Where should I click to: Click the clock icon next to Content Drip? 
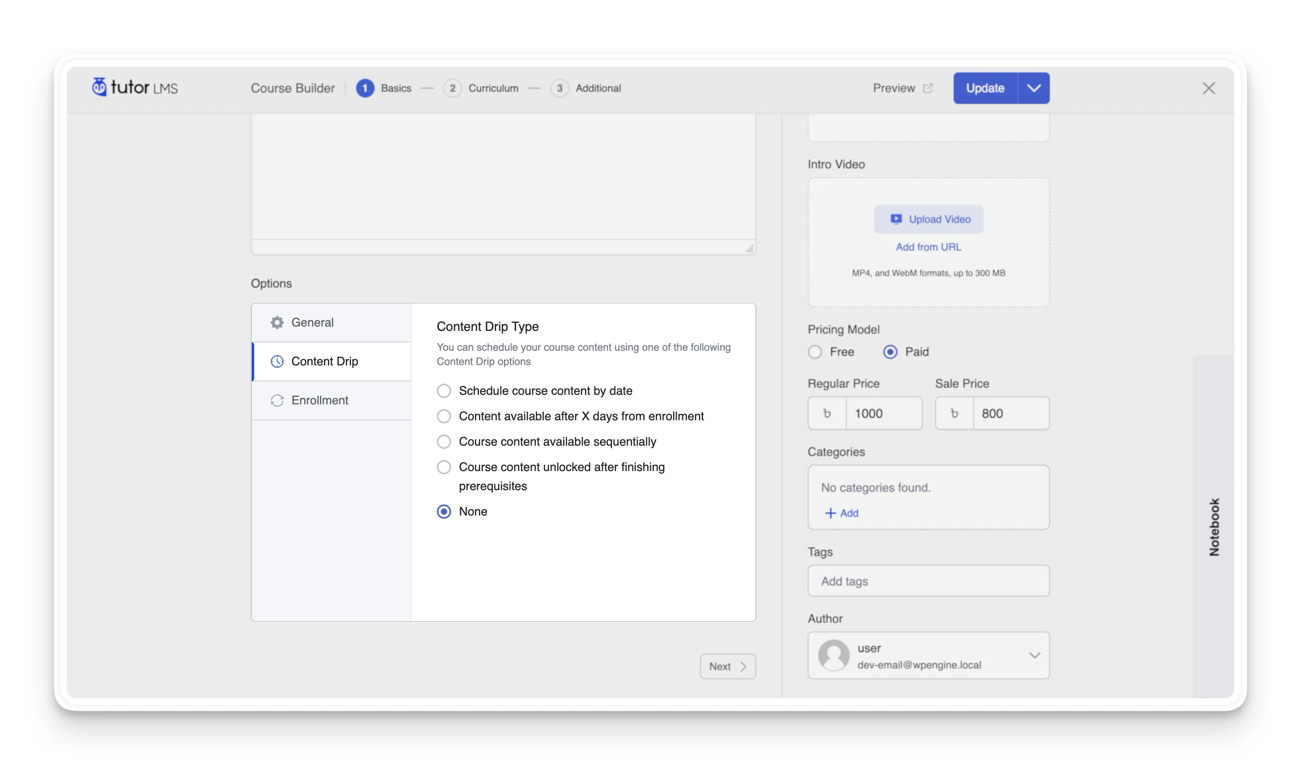277,361
